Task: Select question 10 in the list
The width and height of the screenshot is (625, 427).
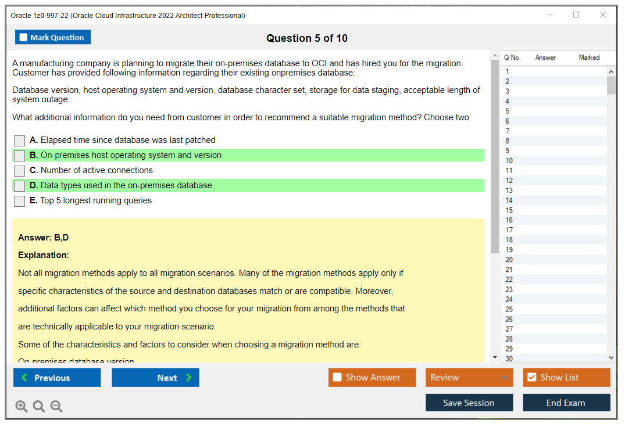Action: coord(509,161)
